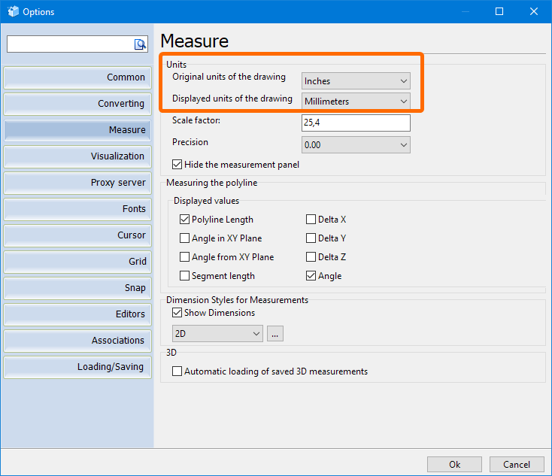
Task: Open the Proxy server section
Action: tap(77, 183)
